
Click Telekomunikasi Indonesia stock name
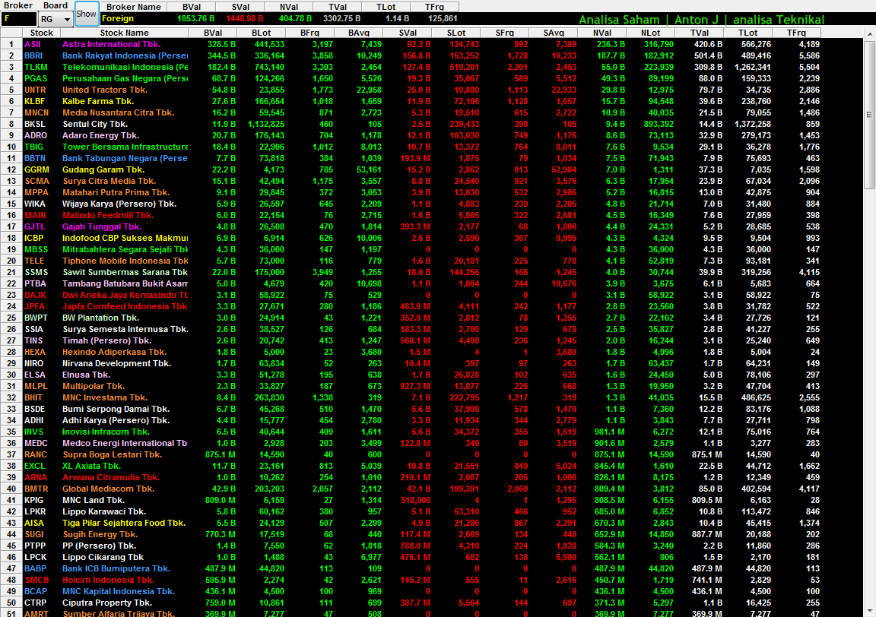pos(125,67)
